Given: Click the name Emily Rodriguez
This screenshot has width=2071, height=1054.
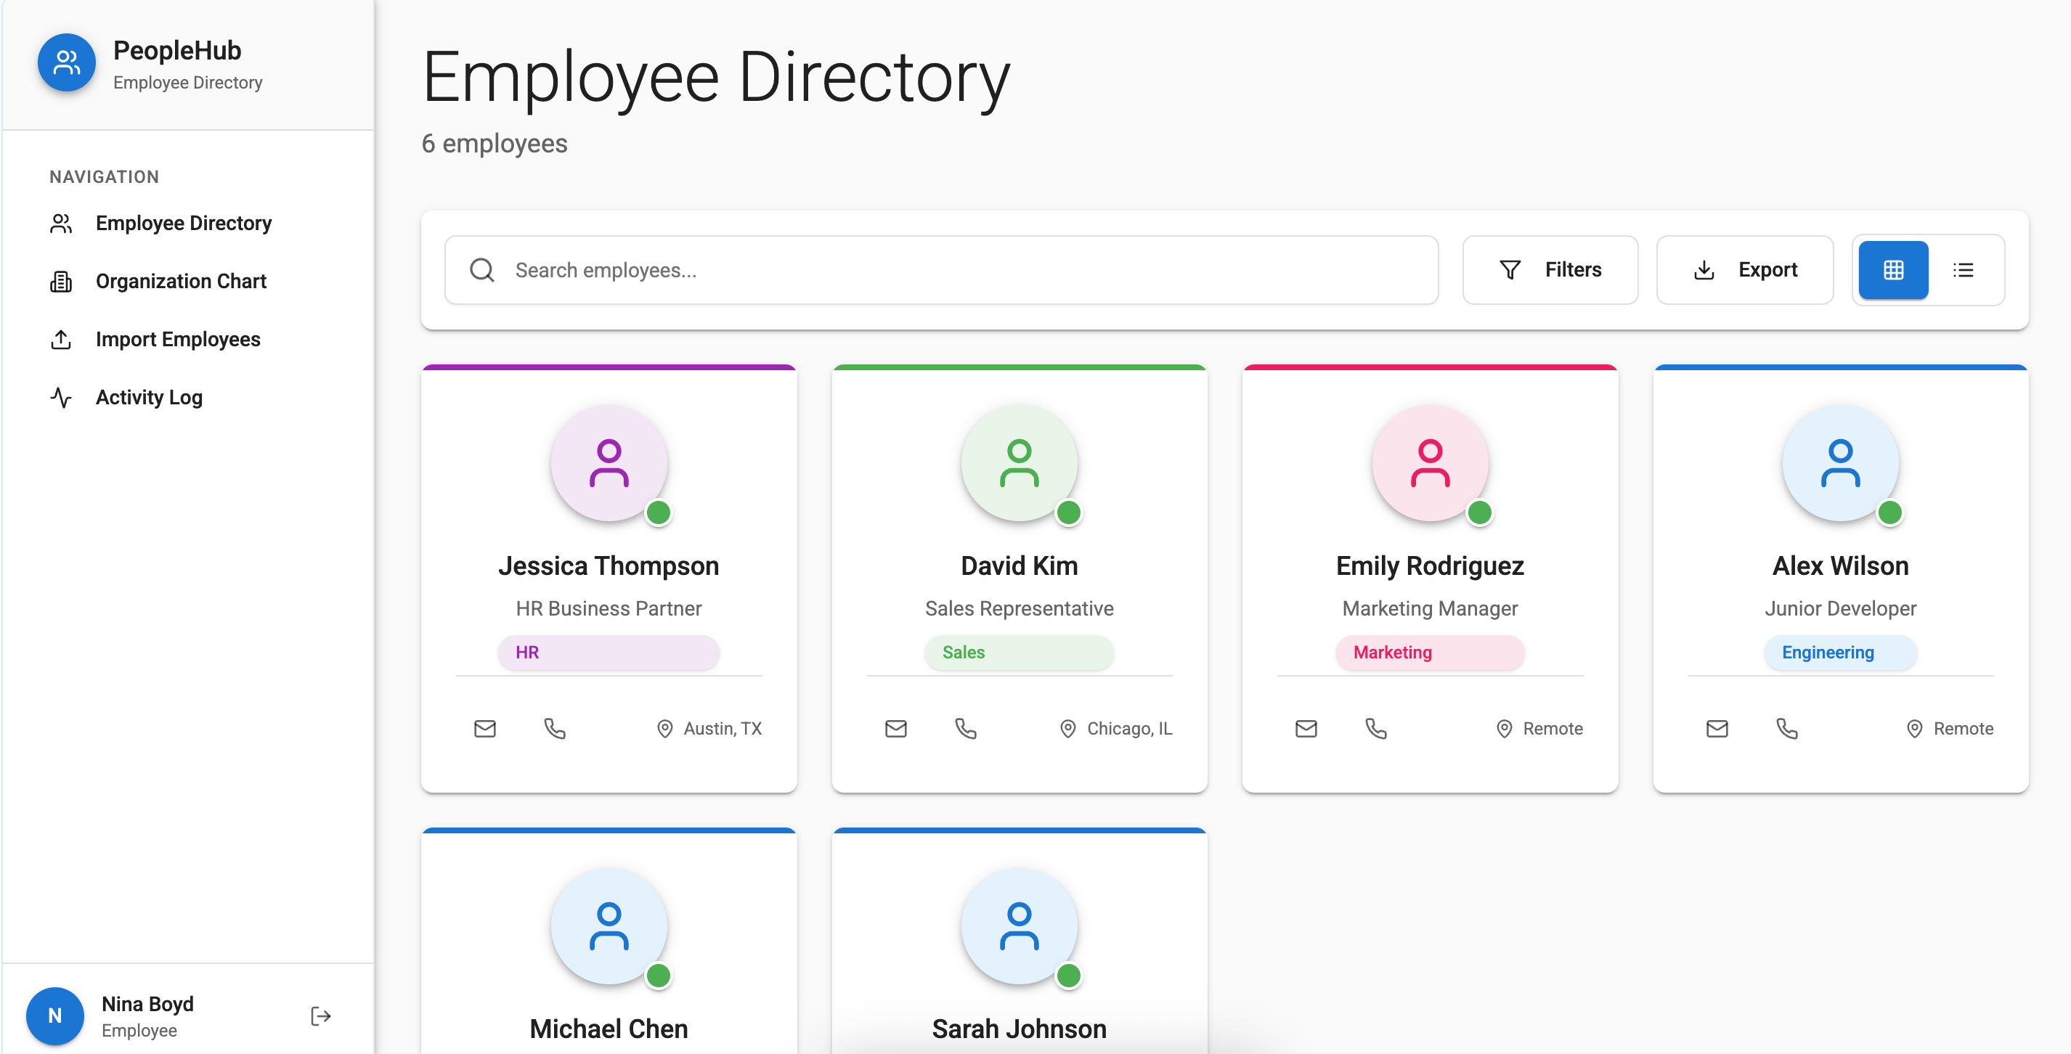Looking at the screenshot, I should (x=1431, y=565).
